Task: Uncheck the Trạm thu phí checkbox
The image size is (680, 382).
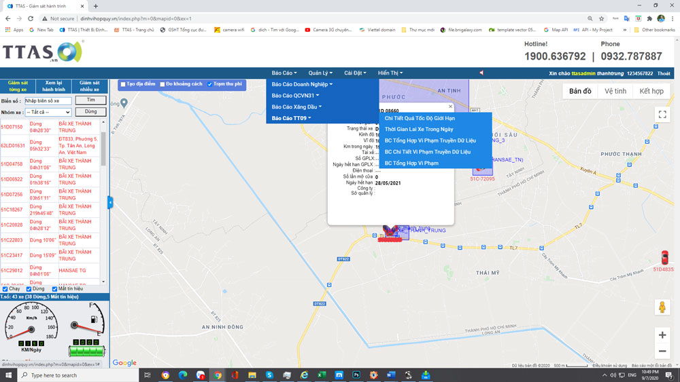Action: point(209,84)
